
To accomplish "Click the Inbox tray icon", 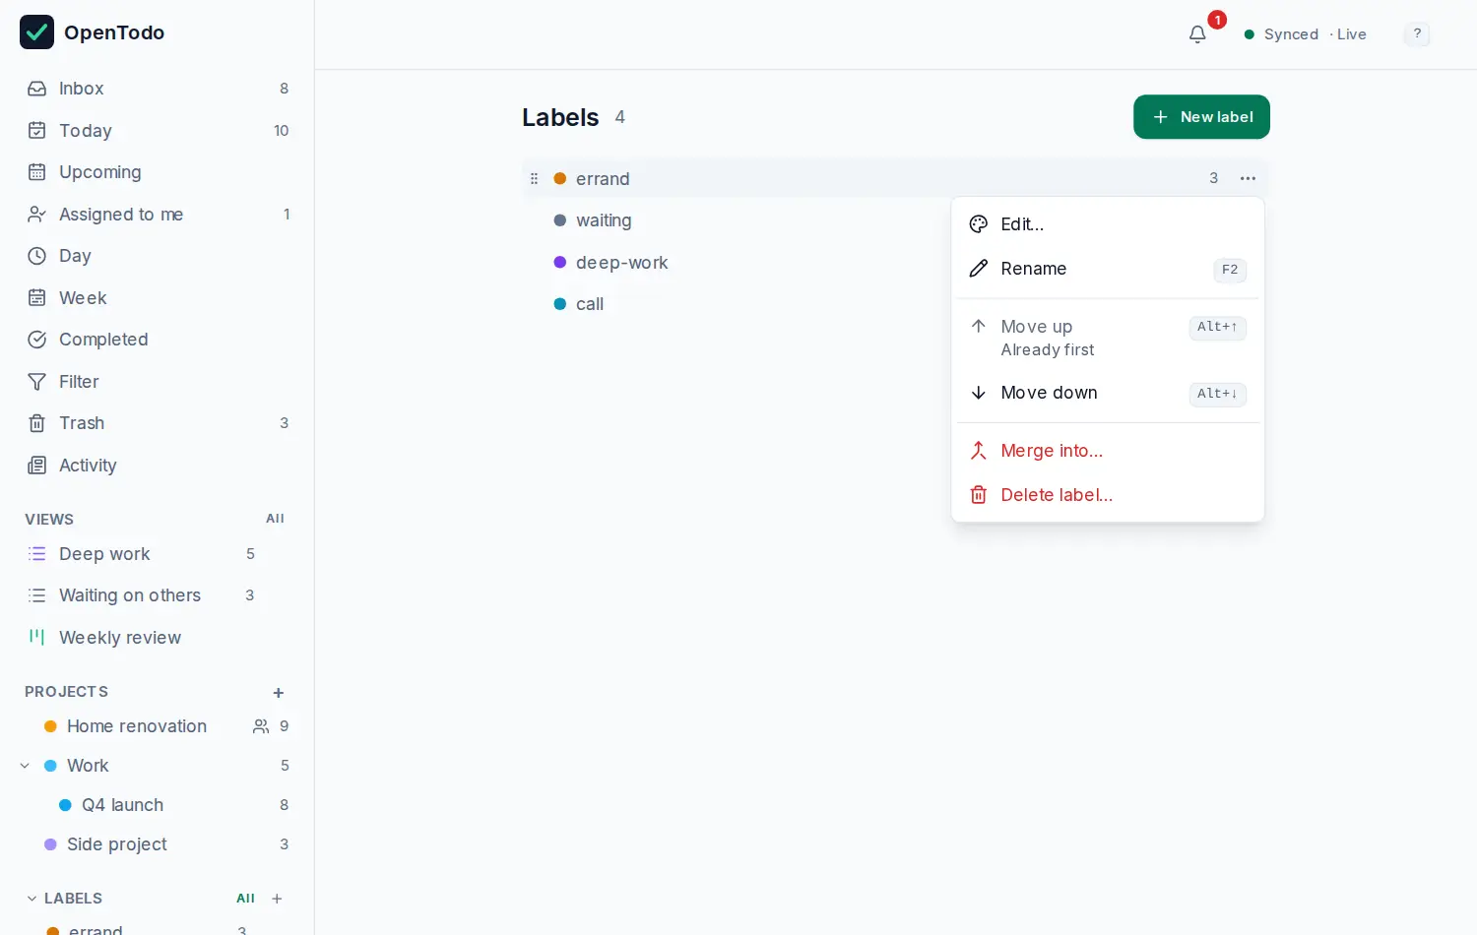I will tap(37, 89).
